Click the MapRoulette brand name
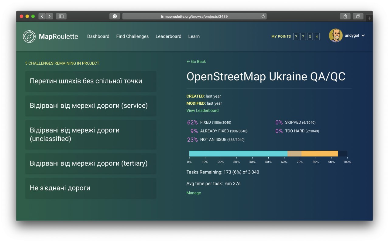Image resolution: width=389 pixels, height=242 pixels. pos(58,37)
